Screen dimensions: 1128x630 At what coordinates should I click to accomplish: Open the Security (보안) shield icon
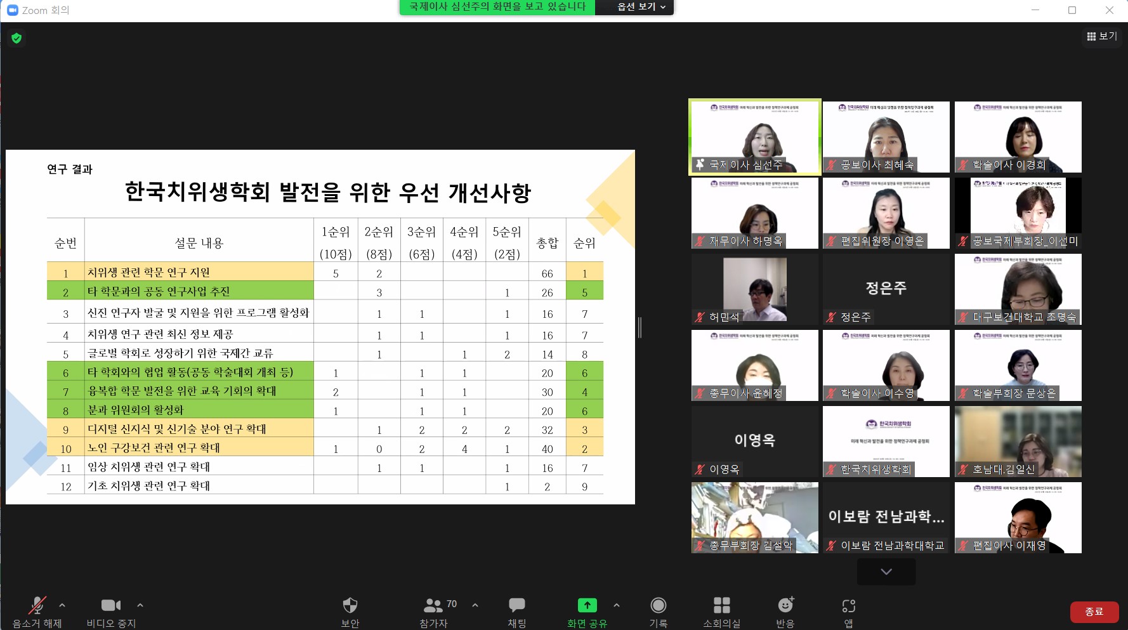[x=350, y=605]
